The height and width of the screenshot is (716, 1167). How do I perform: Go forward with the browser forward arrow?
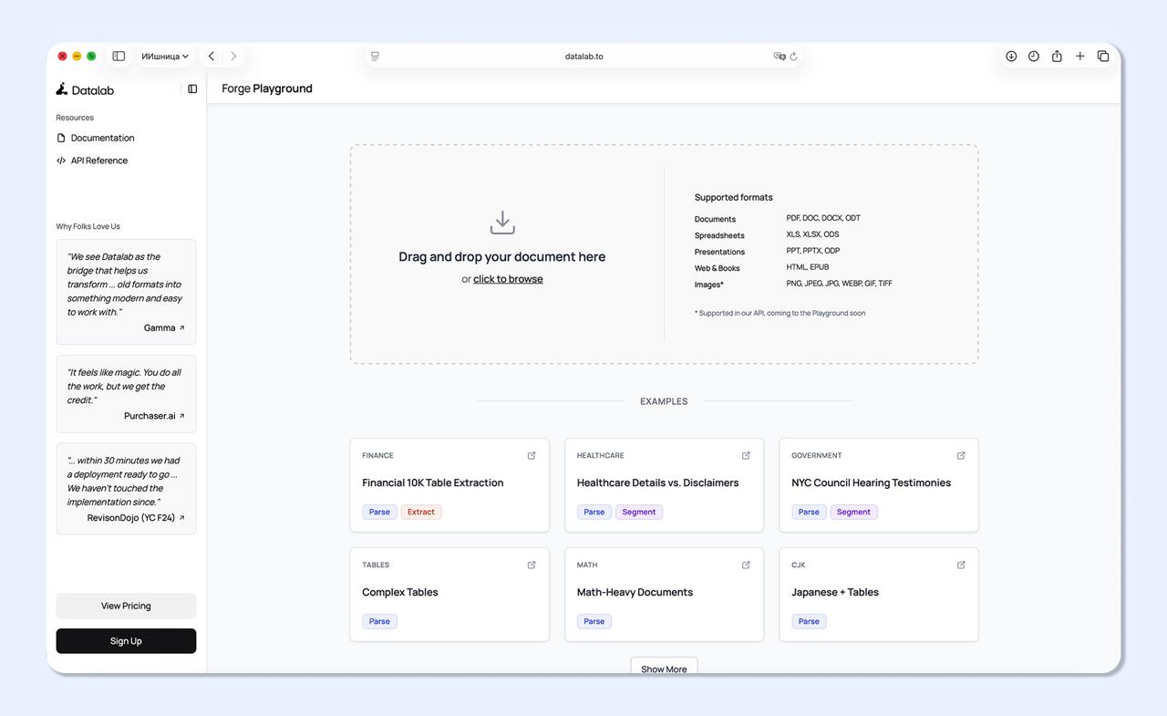click(x=233, y=56)
